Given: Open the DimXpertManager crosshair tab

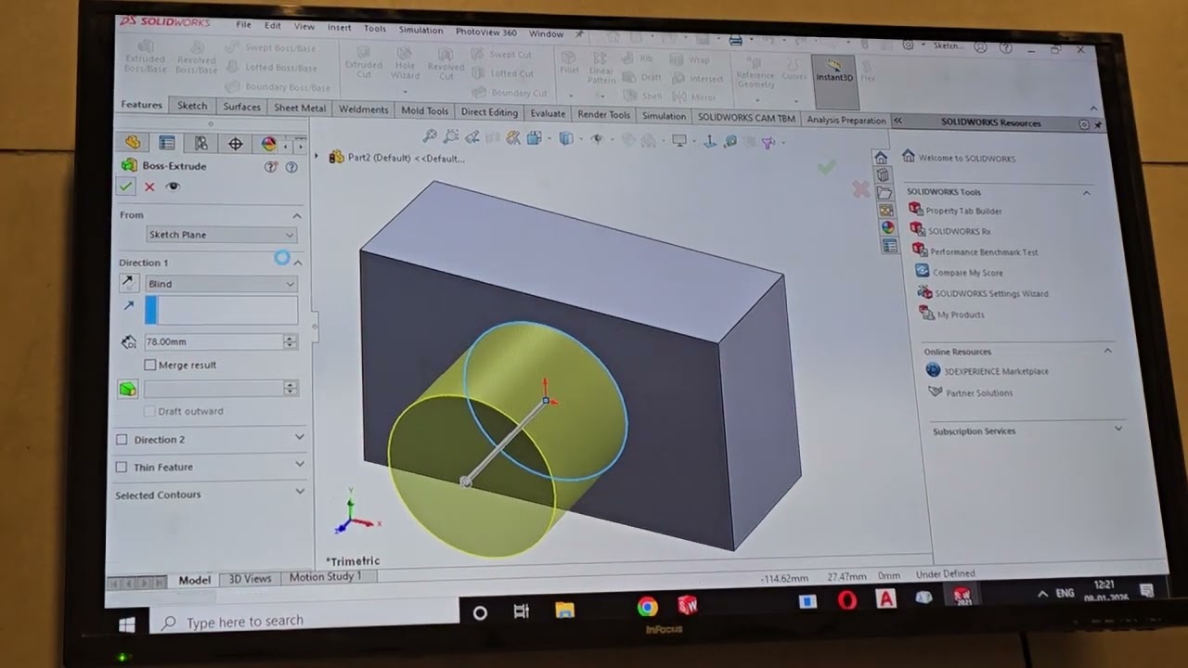Looking at the screenshot, I should pyautogui.click(x=236, y=144).
